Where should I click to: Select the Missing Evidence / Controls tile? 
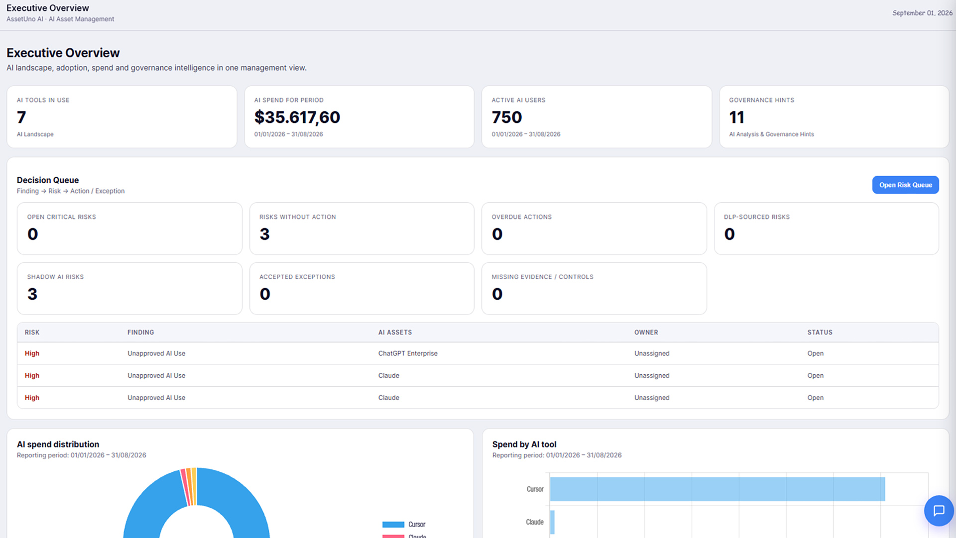(594, 289)
